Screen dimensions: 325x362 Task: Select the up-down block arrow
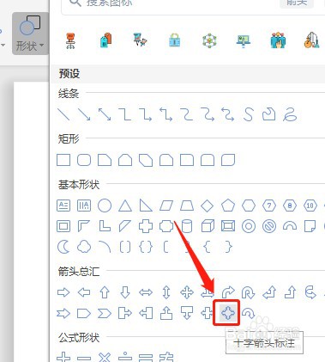[166, 292]
